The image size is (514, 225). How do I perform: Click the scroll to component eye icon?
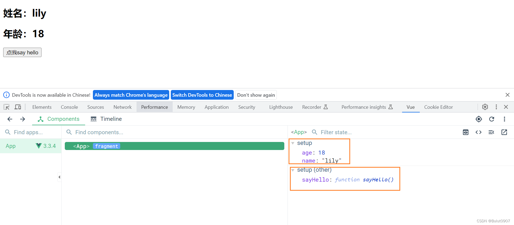(x=466, y=132)
